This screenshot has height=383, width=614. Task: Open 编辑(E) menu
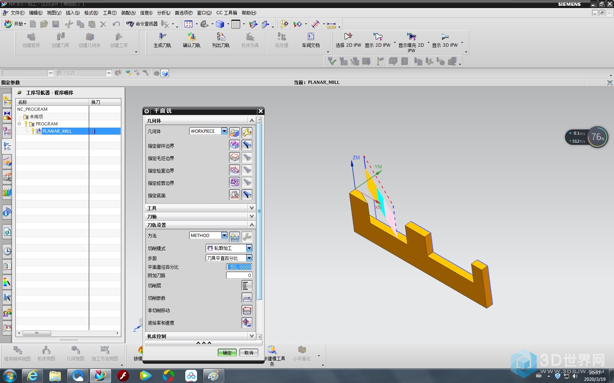pyautogui.click(x=35, y=13)
